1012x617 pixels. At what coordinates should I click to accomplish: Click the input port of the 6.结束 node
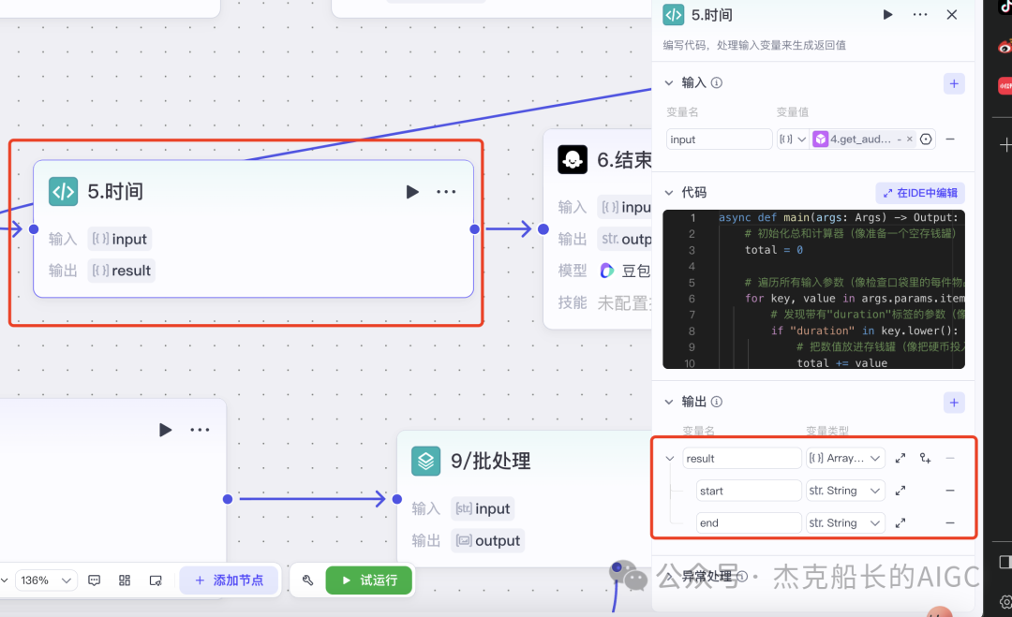543,228
